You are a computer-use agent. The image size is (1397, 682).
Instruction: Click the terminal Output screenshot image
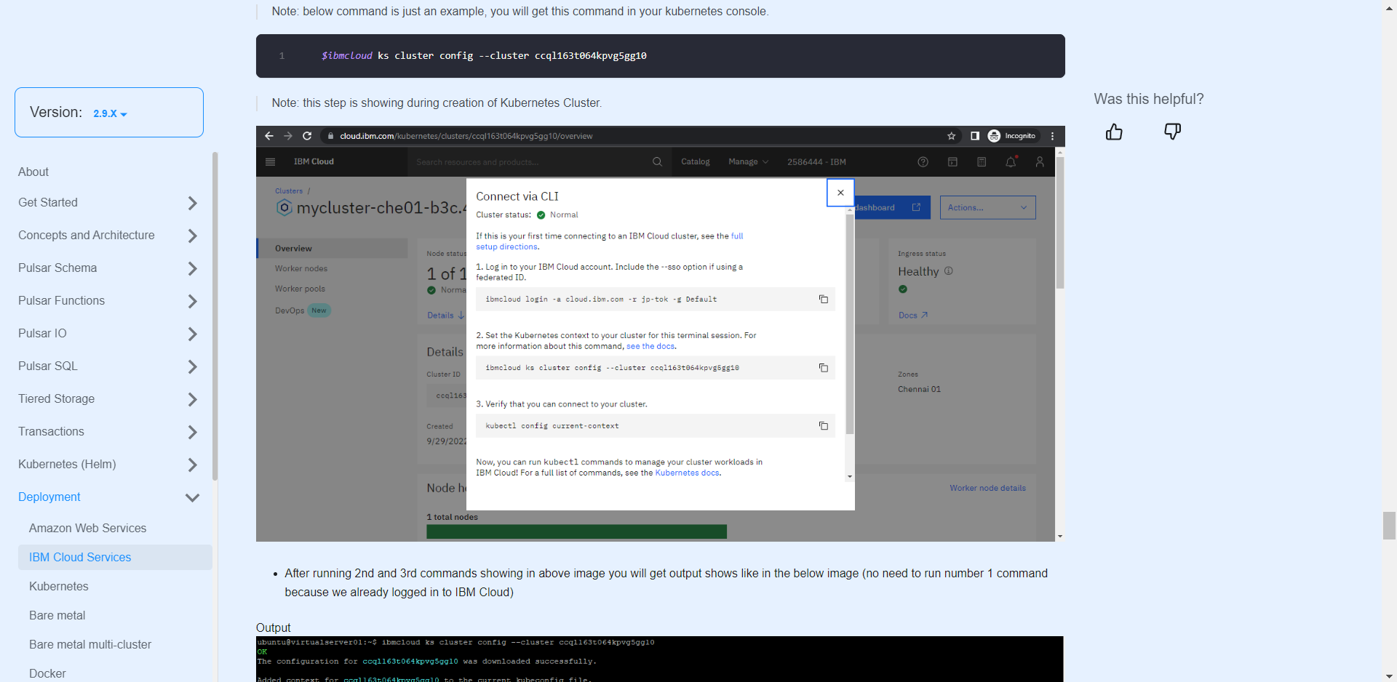click(x=660, y=659)
